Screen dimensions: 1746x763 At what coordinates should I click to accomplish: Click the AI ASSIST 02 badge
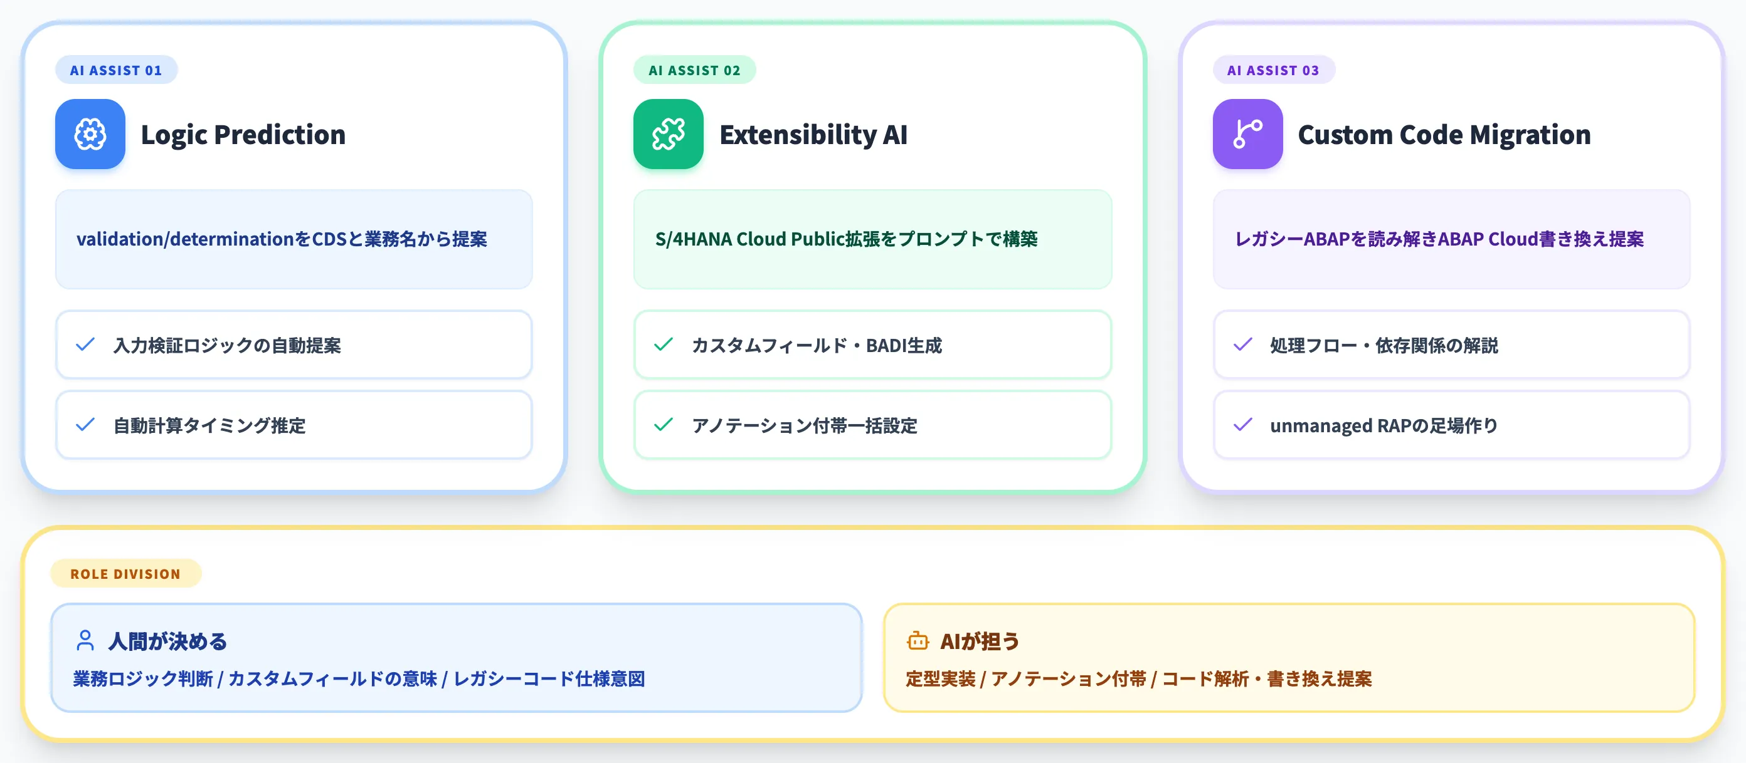tap(695, 70)
